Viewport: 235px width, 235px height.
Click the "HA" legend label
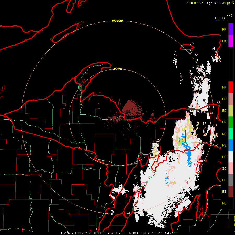[x=224, y=87]
